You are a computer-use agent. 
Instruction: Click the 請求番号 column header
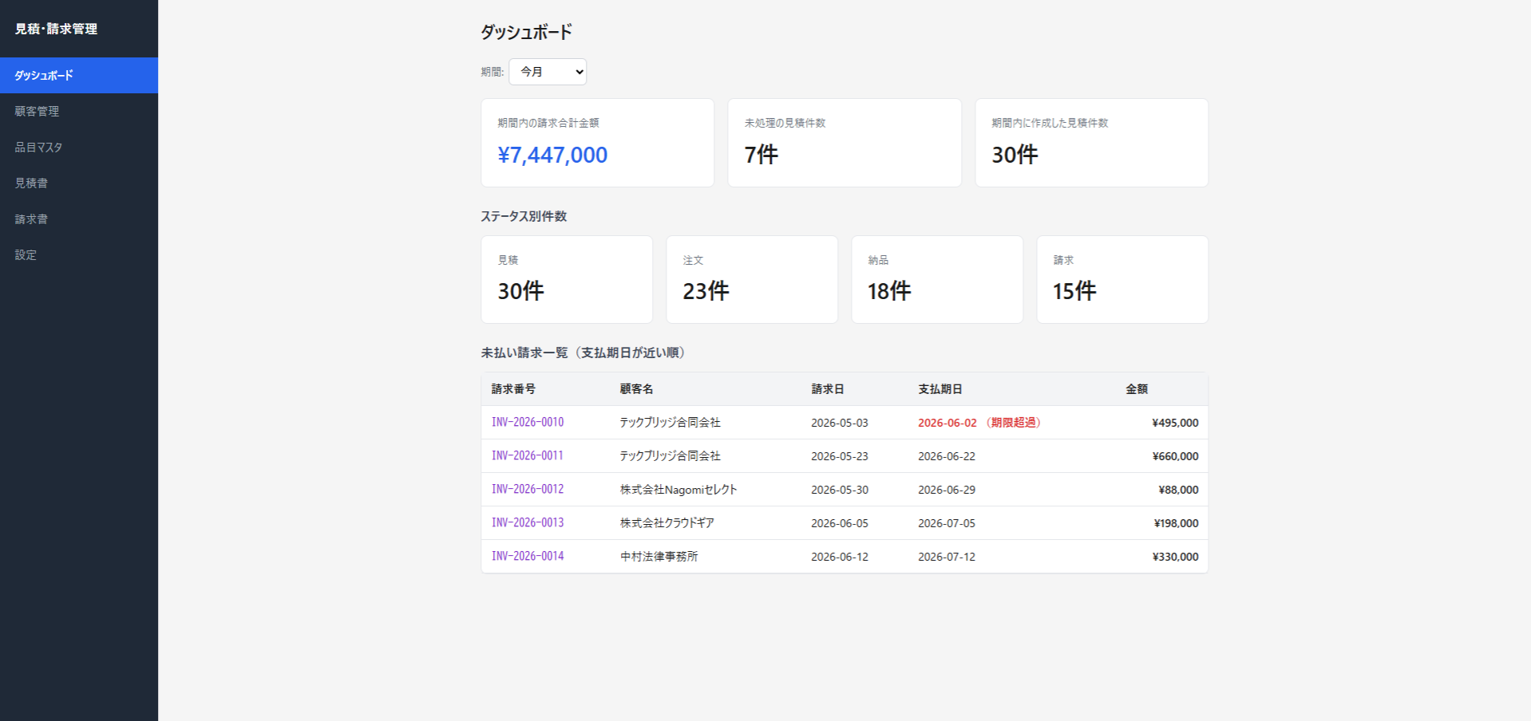coord(513,389)
